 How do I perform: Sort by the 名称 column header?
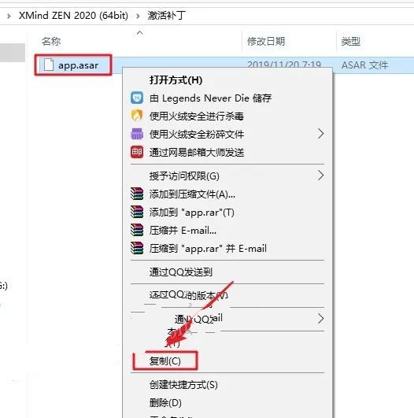pos(51,41)
